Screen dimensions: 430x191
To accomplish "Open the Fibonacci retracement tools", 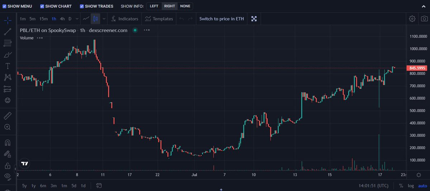I will point(8,43).
